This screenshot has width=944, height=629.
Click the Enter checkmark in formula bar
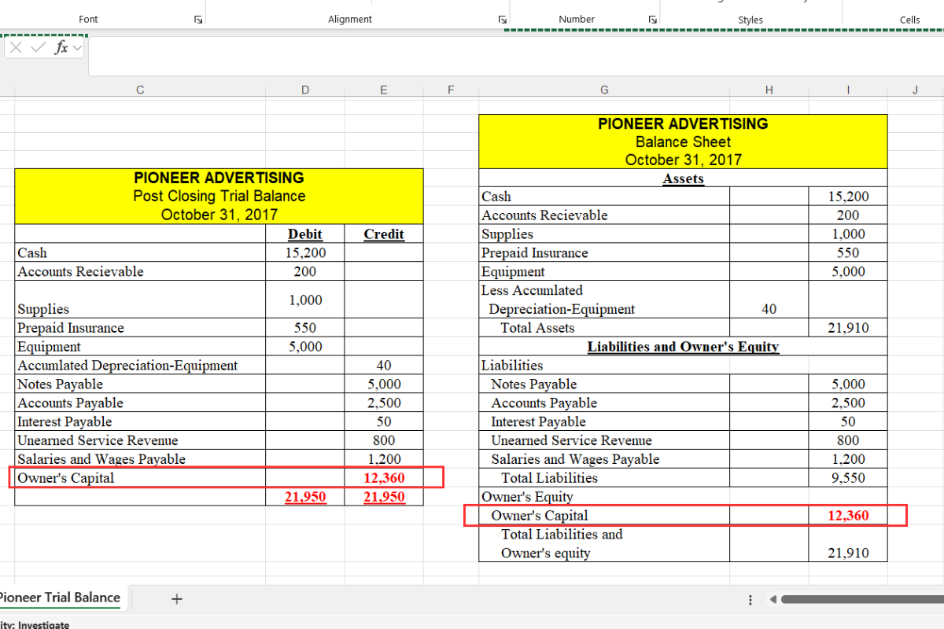(x=39, y=48)
